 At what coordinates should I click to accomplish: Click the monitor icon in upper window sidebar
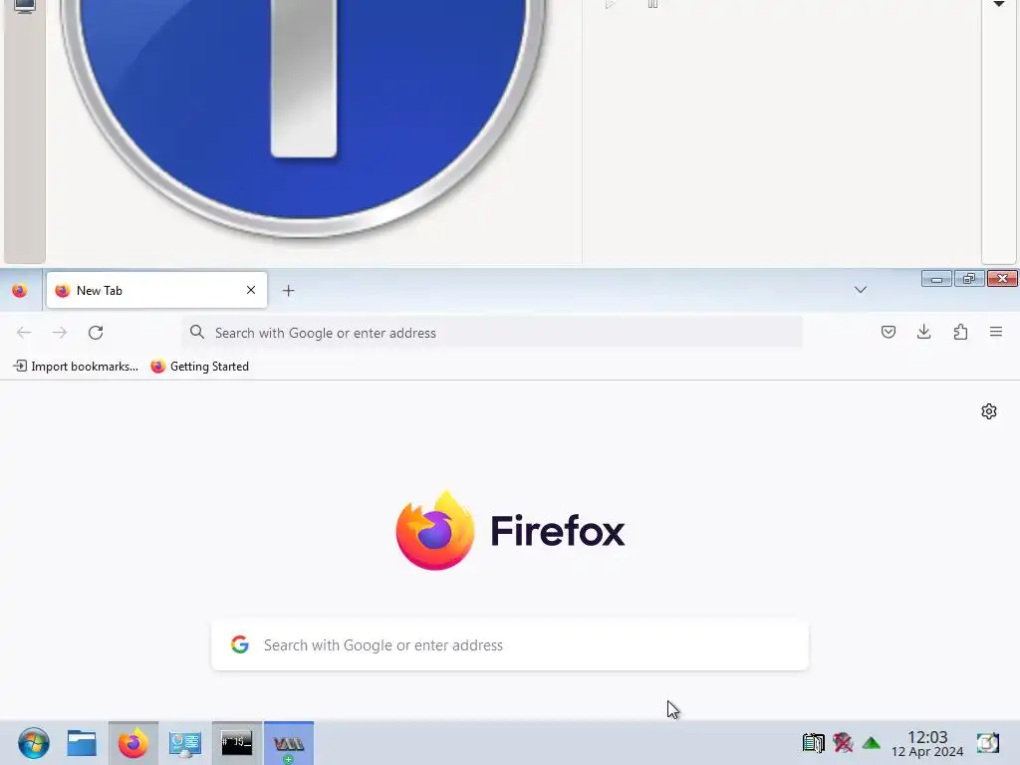24,6
